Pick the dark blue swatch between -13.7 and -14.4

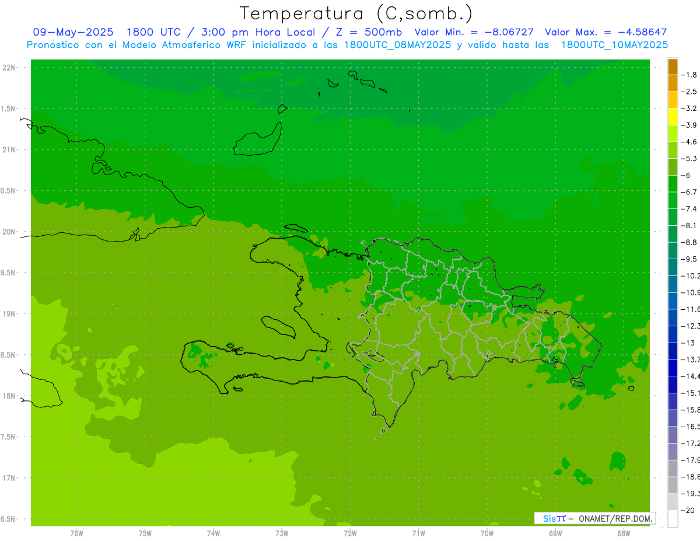click(x=673, y=368)
